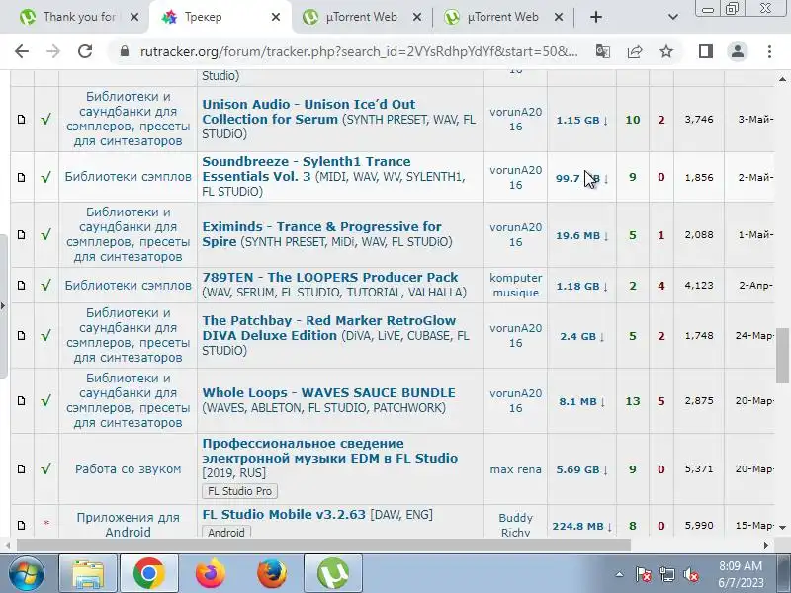Close the 'Thank you for' tab
Image resolution: width=791 pixels, height=593 pixels.
[x=134, y=17]
